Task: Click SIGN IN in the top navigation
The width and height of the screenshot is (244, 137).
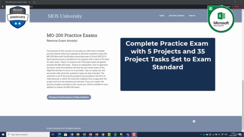Action: pos(192,16)
